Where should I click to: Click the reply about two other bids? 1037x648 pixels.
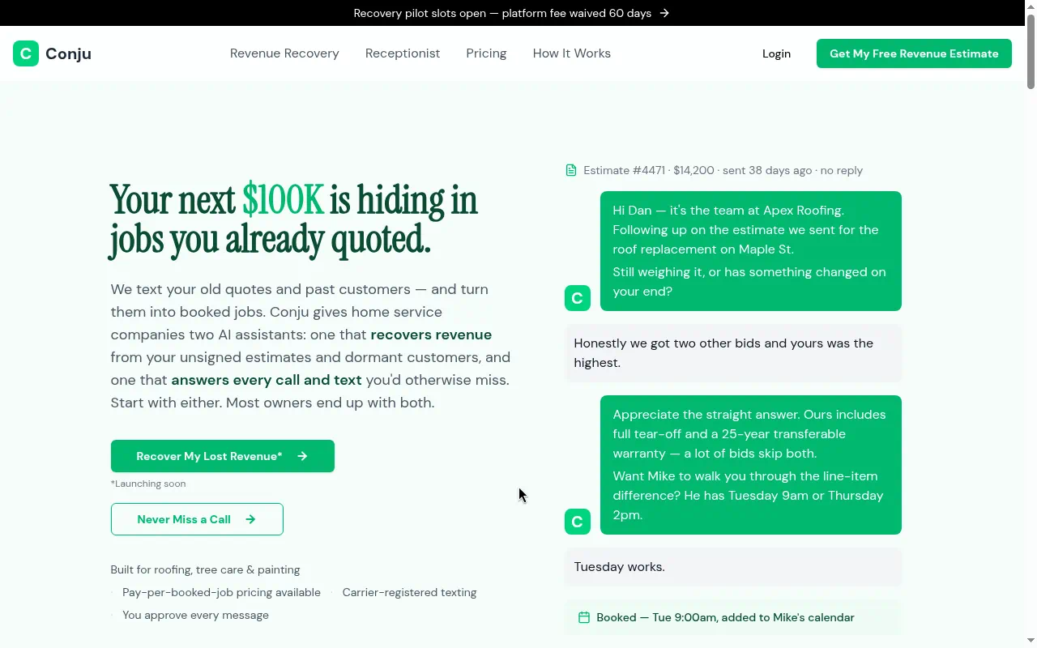(x=733, y=353)
